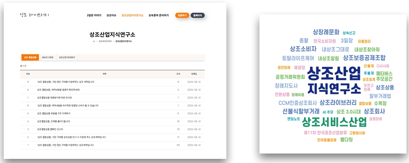Viewport: 409px width, 163px height.
Task: Click bold 상조산업지식연구소 at the breadcrumb end
Action: (124, 41)
